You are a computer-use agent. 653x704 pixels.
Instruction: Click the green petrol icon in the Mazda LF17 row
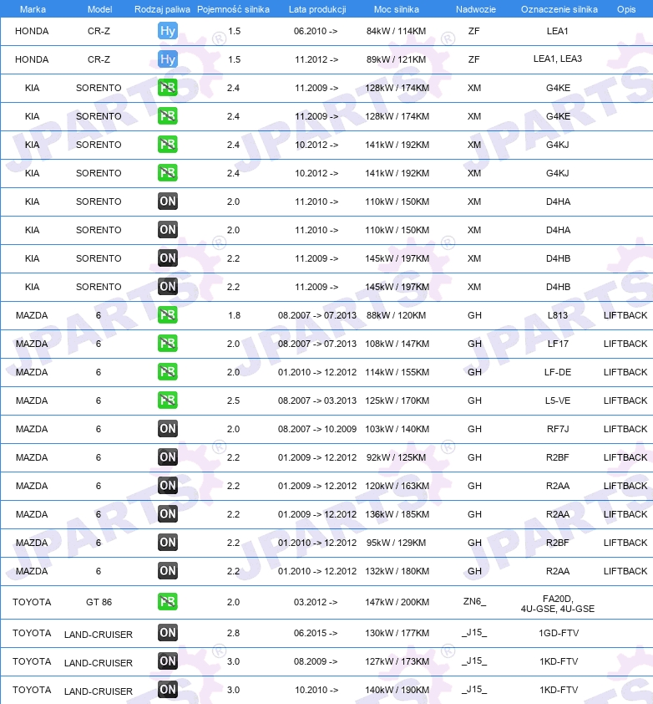(168, 344)
